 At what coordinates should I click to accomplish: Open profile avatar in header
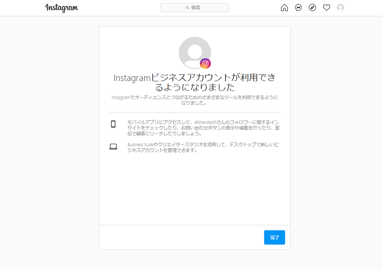(340, 8)
